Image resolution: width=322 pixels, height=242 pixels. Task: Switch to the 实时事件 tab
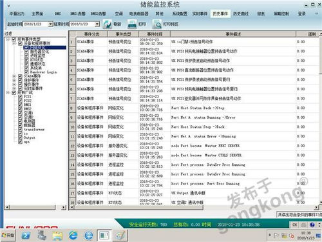[200, 14]
